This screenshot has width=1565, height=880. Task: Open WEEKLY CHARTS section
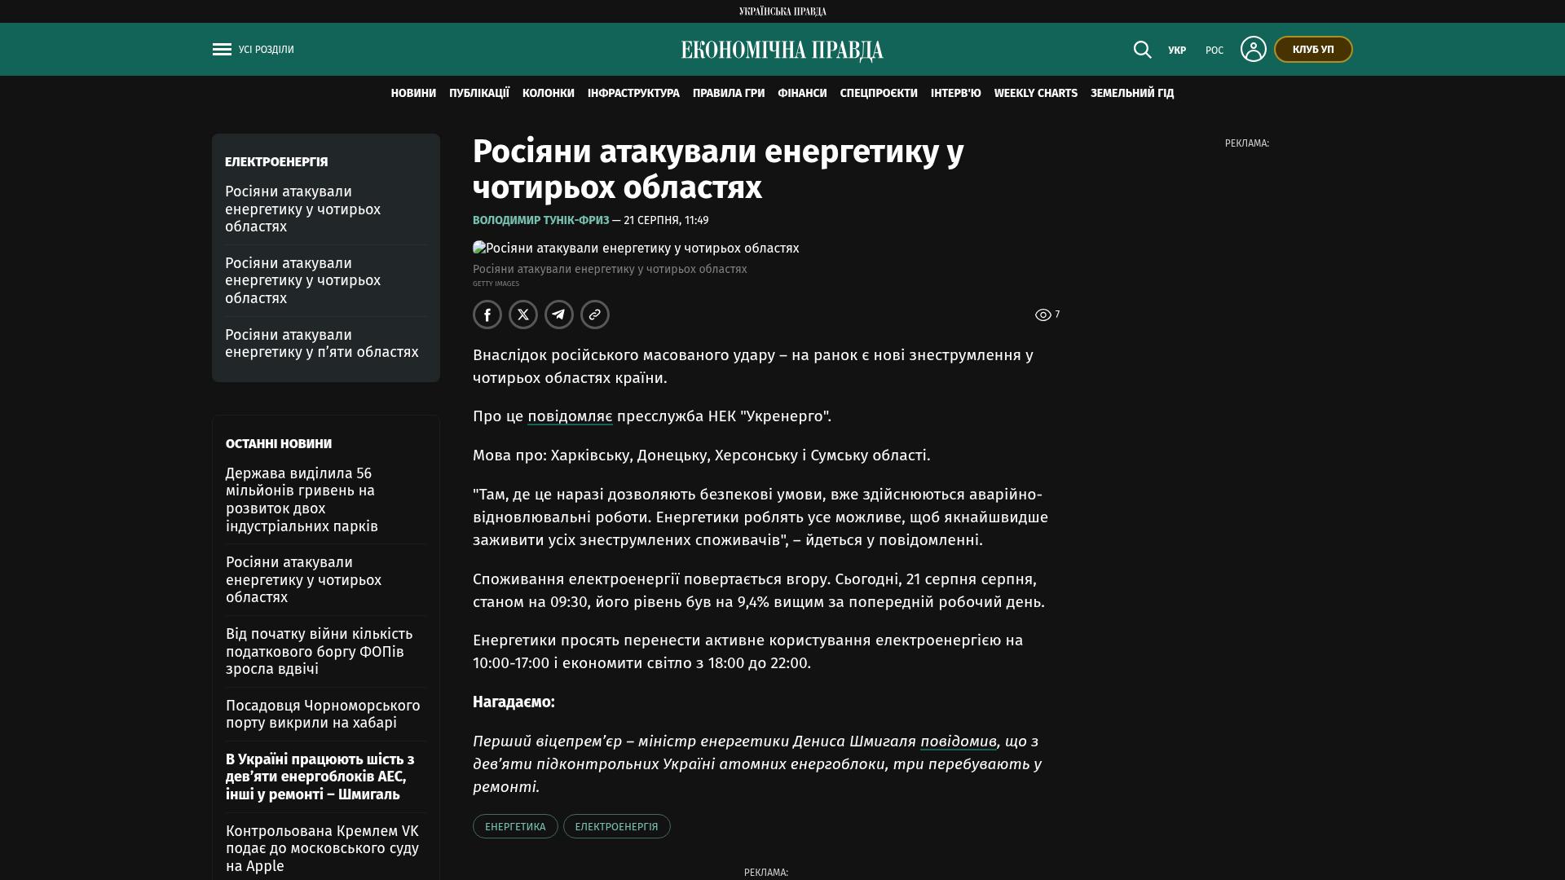[x=1036, y=94]
